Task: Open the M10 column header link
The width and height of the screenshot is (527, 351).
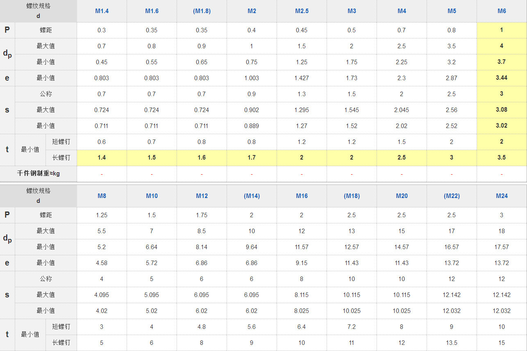Action: click(x=152, y=196)
